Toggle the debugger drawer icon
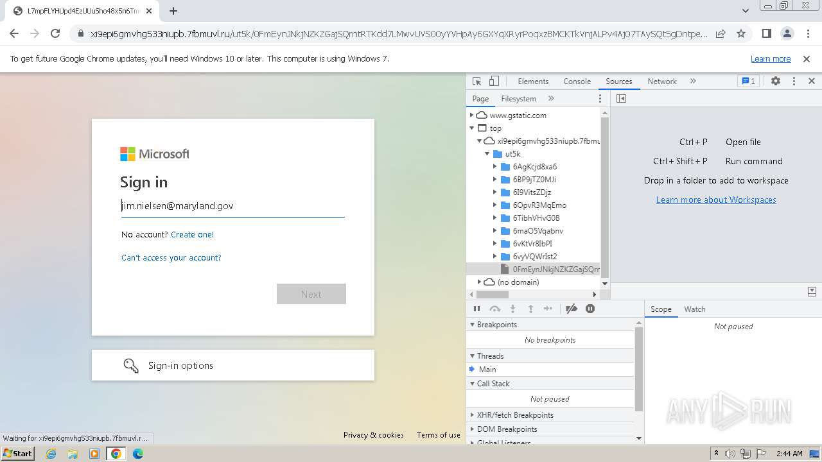Image resolution: width=822 pixels, height=462 pixels. point(812,292)
